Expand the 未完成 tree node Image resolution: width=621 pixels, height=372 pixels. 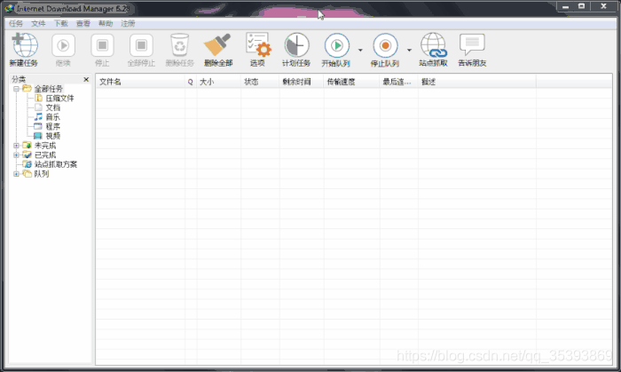click(x=16, y=146)
